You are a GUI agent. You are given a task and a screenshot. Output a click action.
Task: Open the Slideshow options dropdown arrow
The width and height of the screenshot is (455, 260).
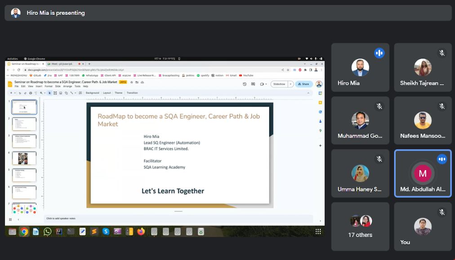pyautogui.click(x=290, y=84)
